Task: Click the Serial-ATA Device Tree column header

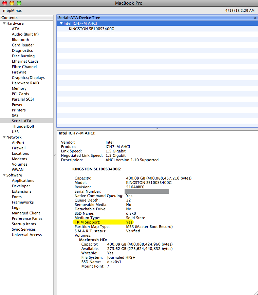Action: click(157, 18)
